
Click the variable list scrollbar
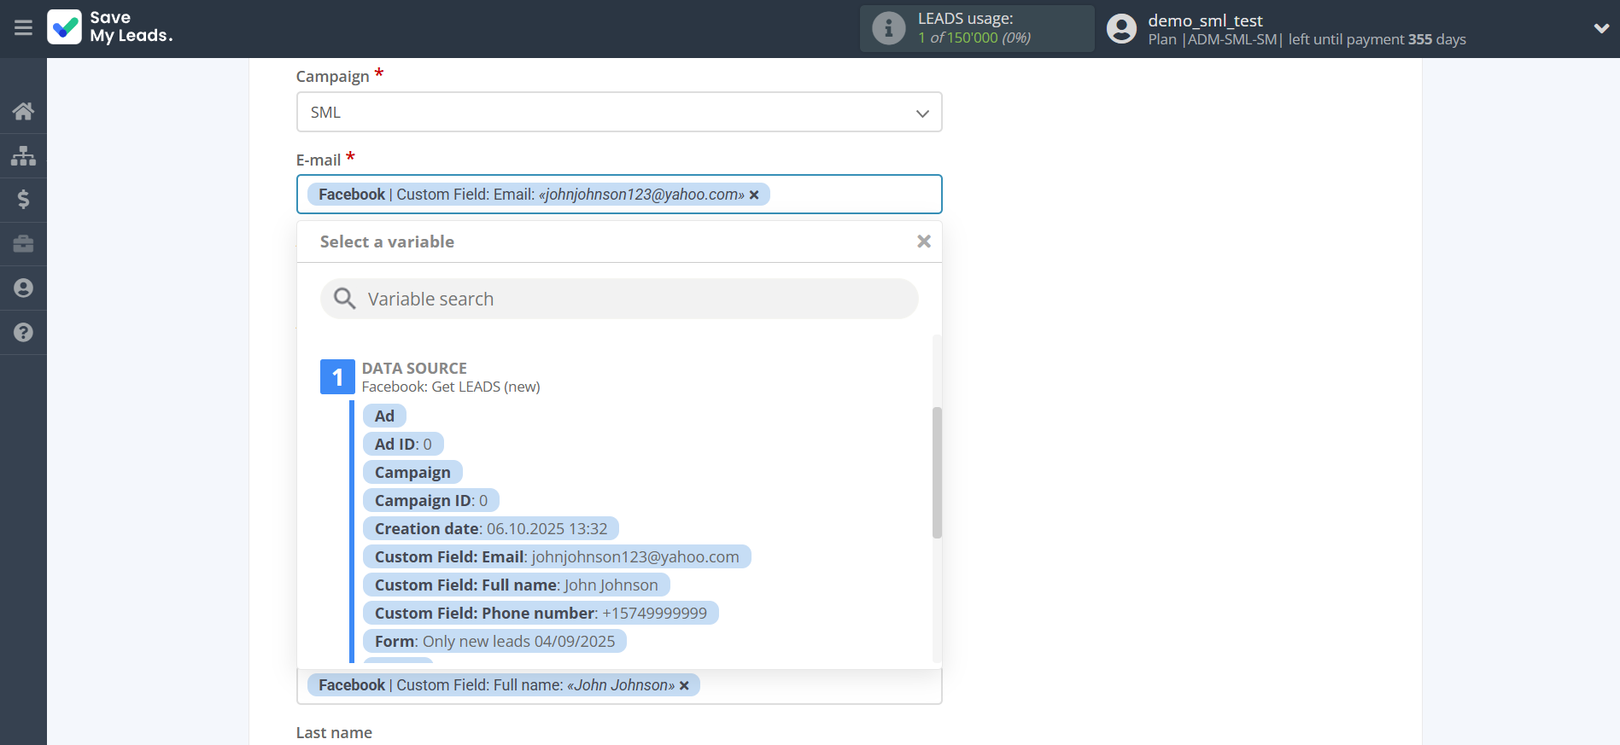937,472
